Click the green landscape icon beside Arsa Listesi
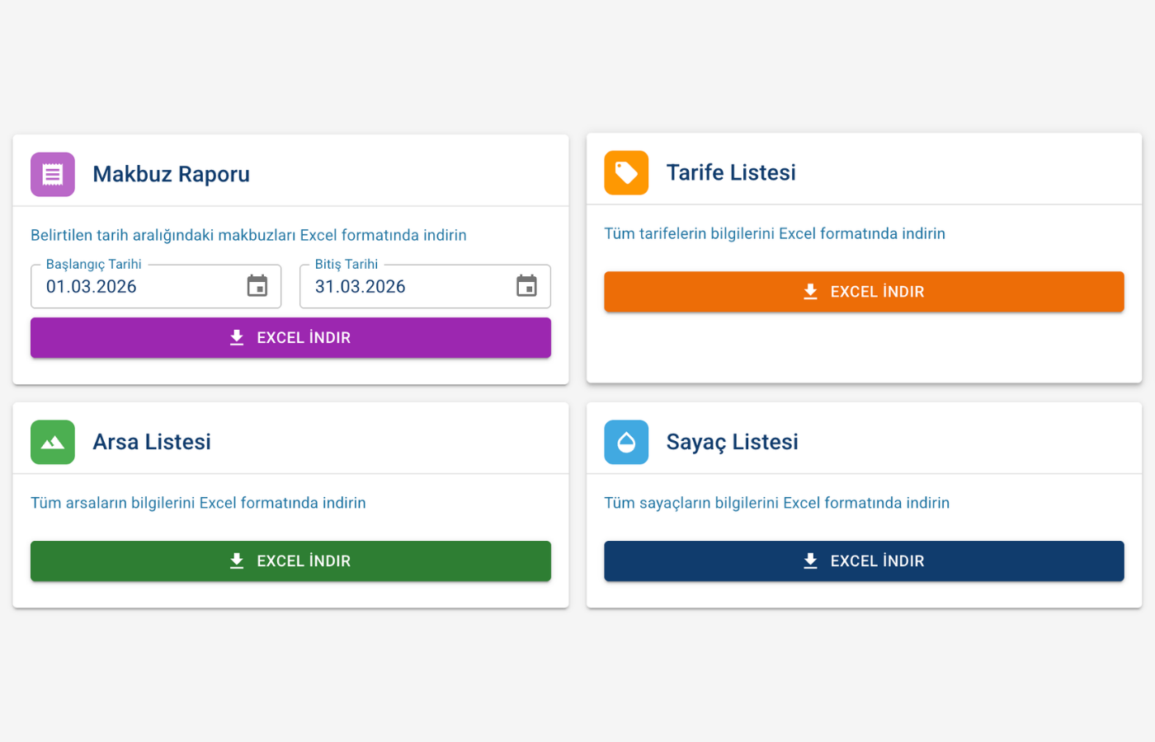The height and width of the screenshot is (742, 1155). pos(53,442)
